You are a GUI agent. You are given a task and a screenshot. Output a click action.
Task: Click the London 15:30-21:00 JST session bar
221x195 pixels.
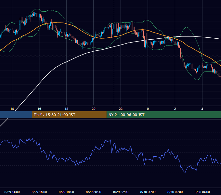click(x=69, y=115)
